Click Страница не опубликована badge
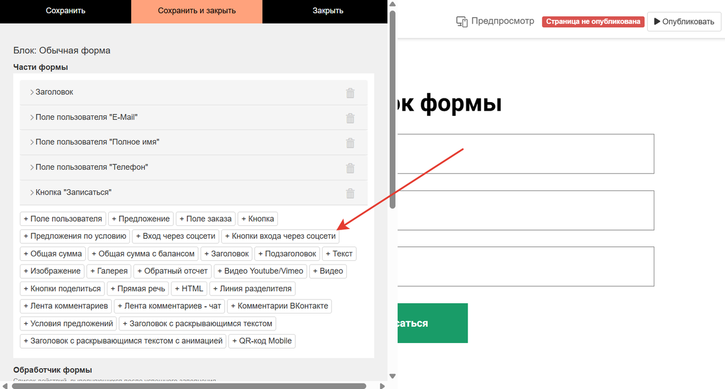This screenshot has height=389, width=725. [x=592, y=22]
